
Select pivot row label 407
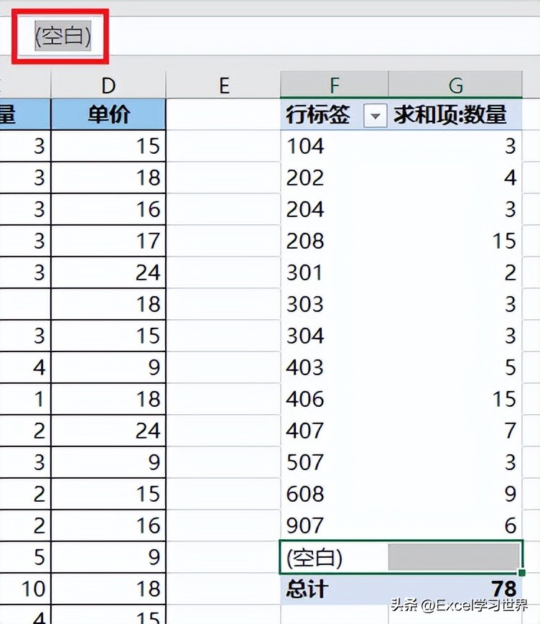coord(305,431)
